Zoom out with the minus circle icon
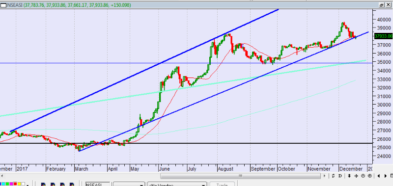Screen dimensions: 393x186 [x=363, y=176]
